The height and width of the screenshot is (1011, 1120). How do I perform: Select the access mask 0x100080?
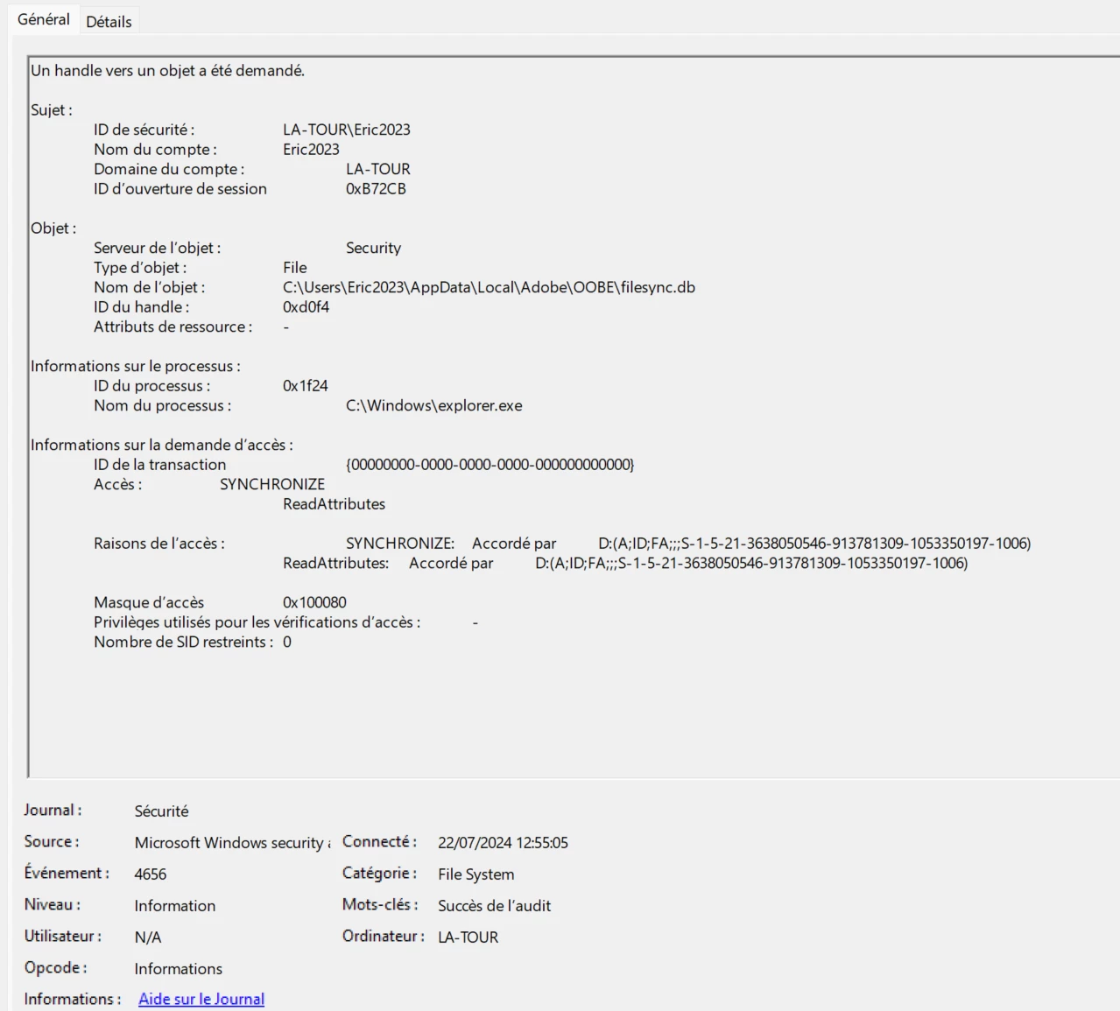[x=314, y=602]
